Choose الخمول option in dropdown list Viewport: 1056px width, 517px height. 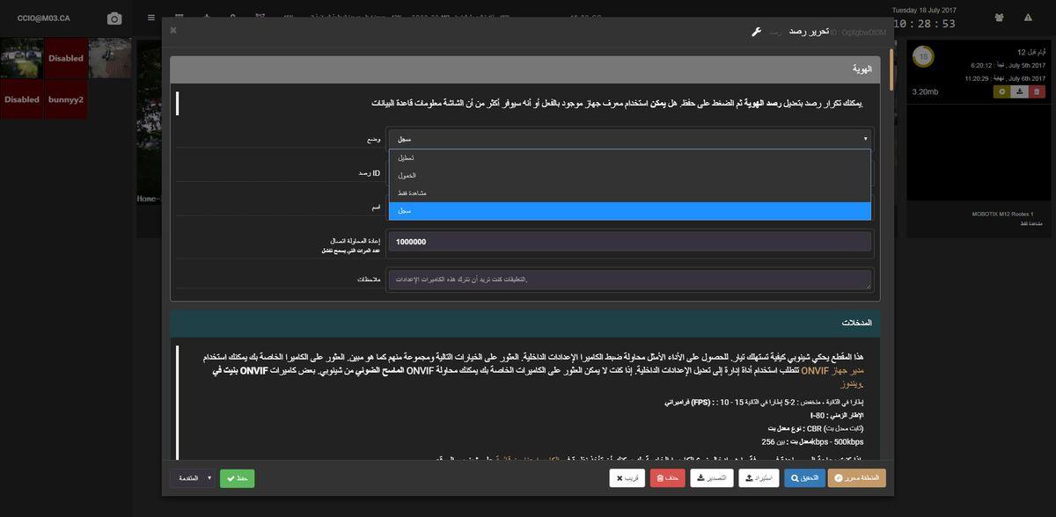(630, 175)
